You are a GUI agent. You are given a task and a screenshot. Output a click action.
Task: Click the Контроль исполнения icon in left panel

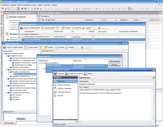[x=7, y=17]
